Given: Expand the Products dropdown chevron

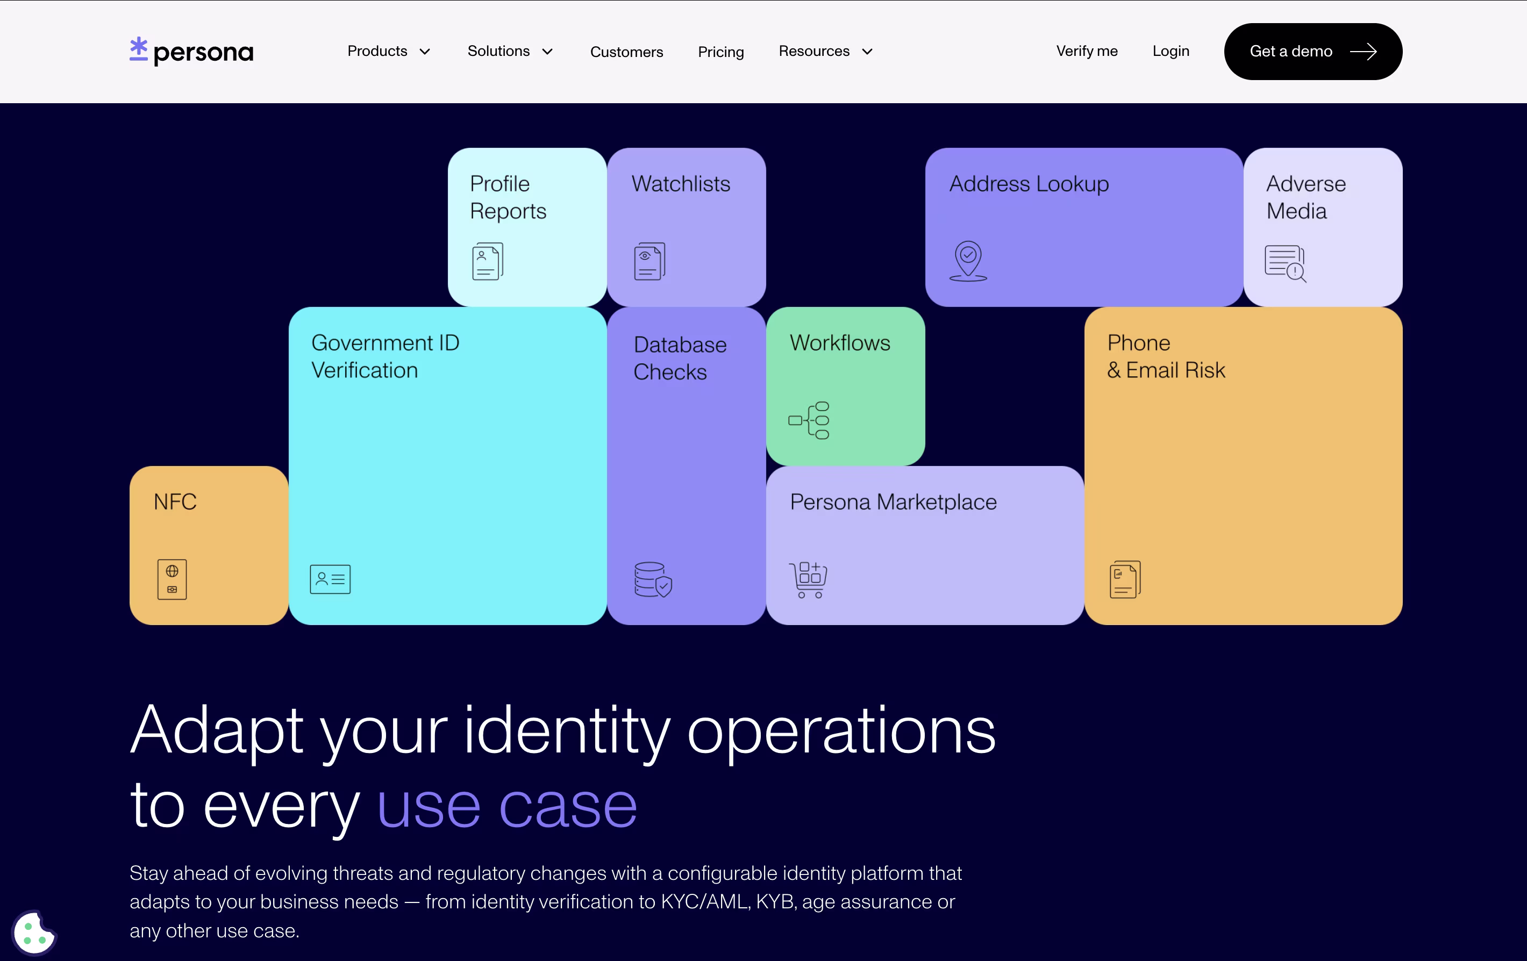Looking at the screenshot, I should pos(425,52).
